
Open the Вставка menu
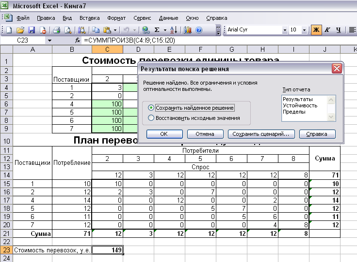click(x=89, y=18)
